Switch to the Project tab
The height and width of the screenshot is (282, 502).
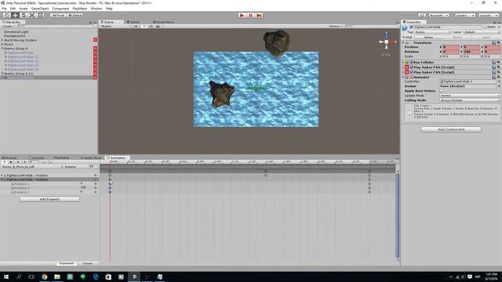[9, 157]
